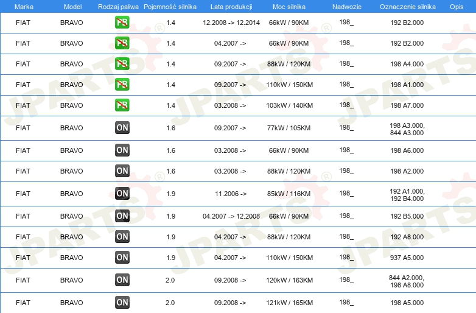Image resolution: width=476 pixels, height=313 pixels.
Task: Click the Oznaczenie silnika column header
Action: click(408, 7)
